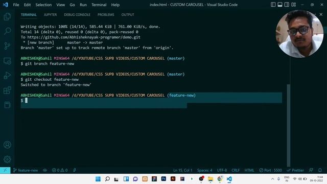Open the Run menu

click(83, 5)
